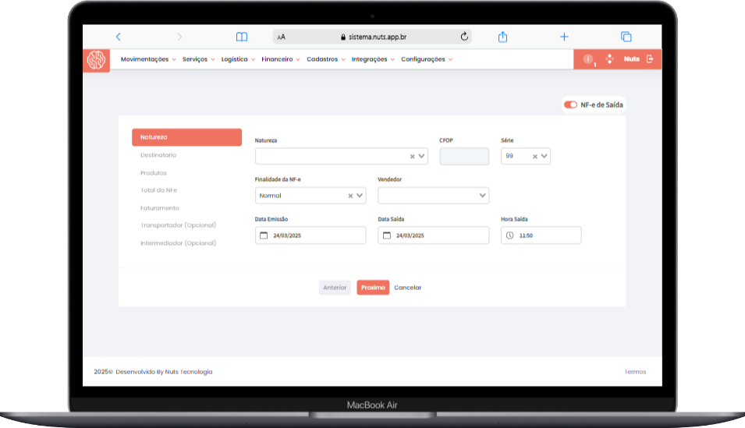Open the notifications alert icon
Image resolution: width=745 pixels, height=428 pixels.
click(588, 59)
